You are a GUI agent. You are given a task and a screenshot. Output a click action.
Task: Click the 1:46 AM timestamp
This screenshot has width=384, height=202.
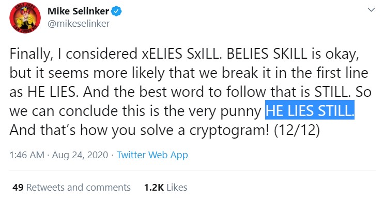tap(27, 155)
